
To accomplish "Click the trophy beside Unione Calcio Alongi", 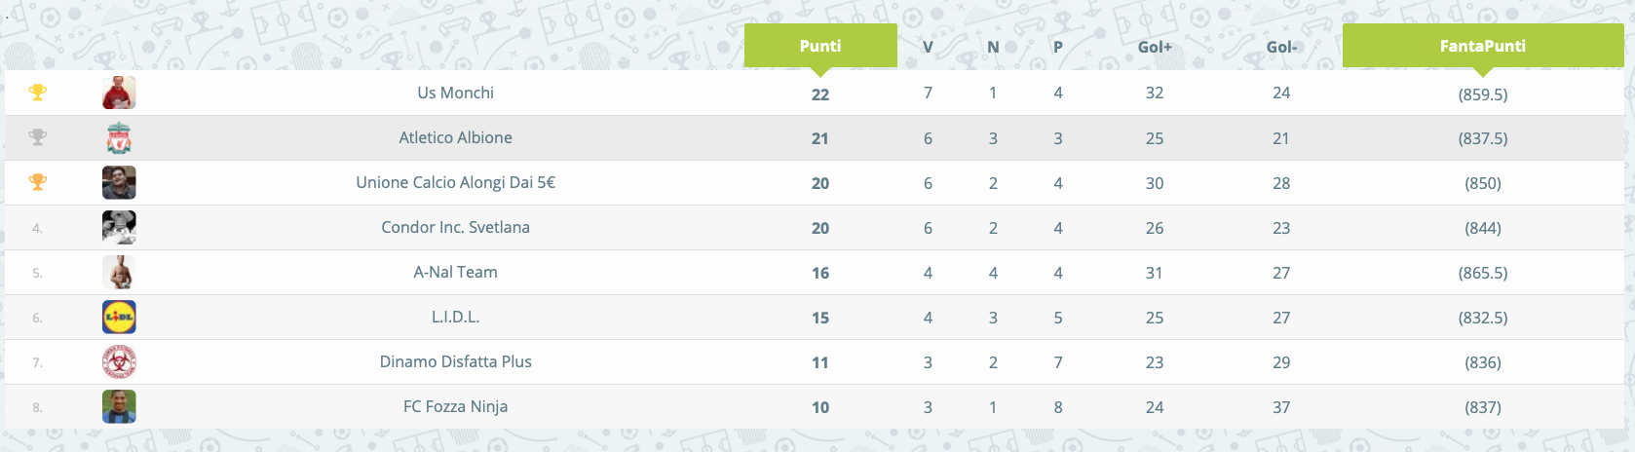I will 37,182.
